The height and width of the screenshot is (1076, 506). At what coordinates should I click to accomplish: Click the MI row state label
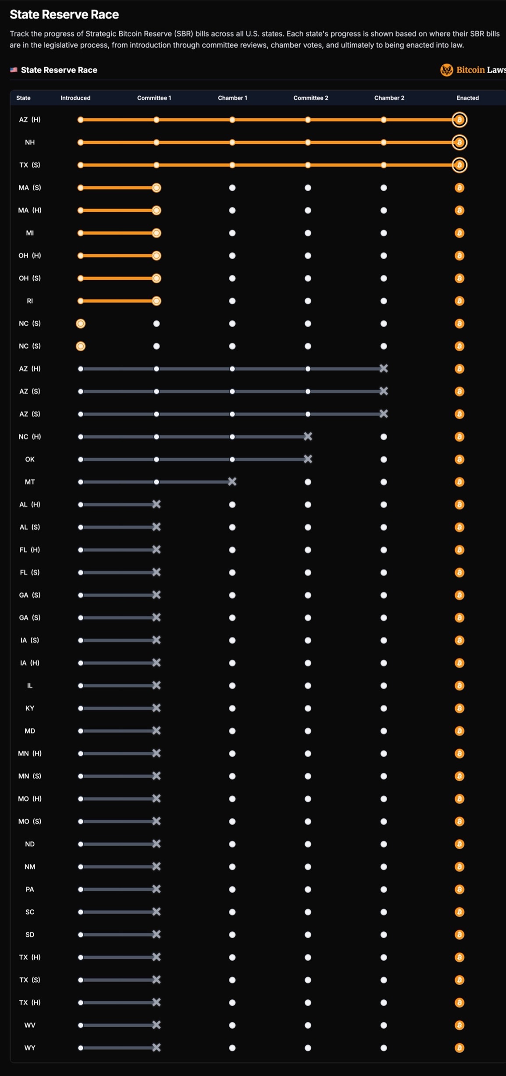(x=30, y=233)
